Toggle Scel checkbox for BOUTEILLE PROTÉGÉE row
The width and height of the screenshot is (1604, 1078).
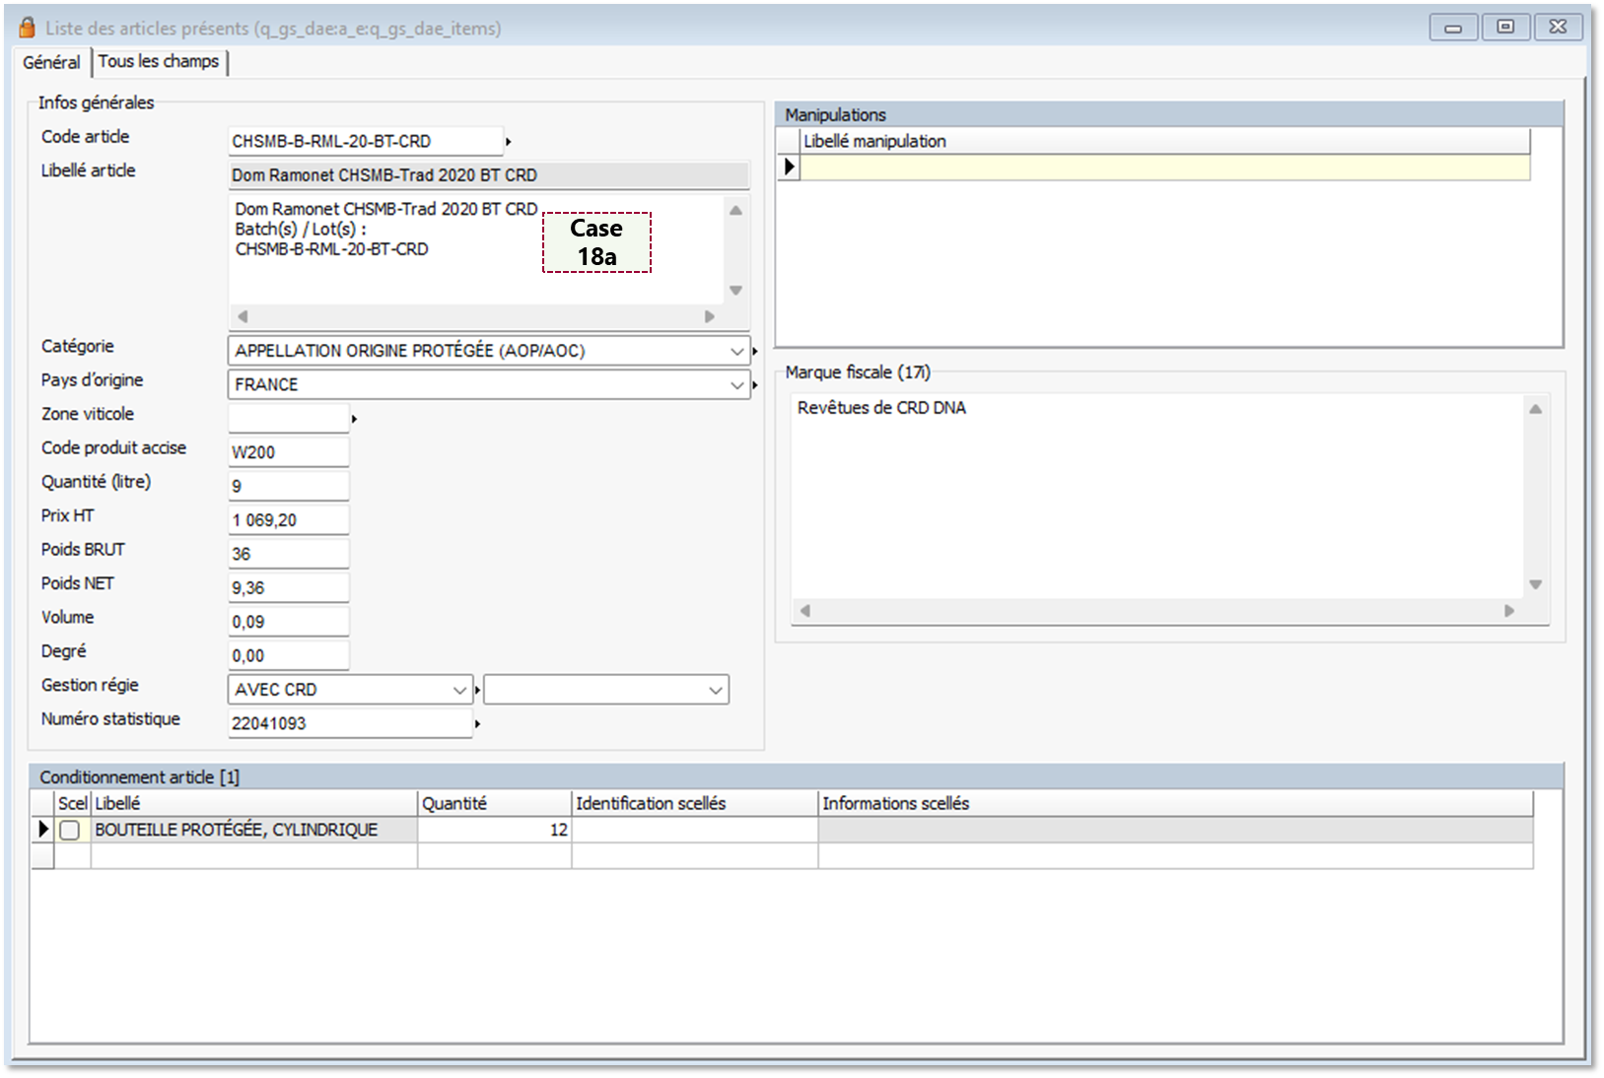[70, 830]
